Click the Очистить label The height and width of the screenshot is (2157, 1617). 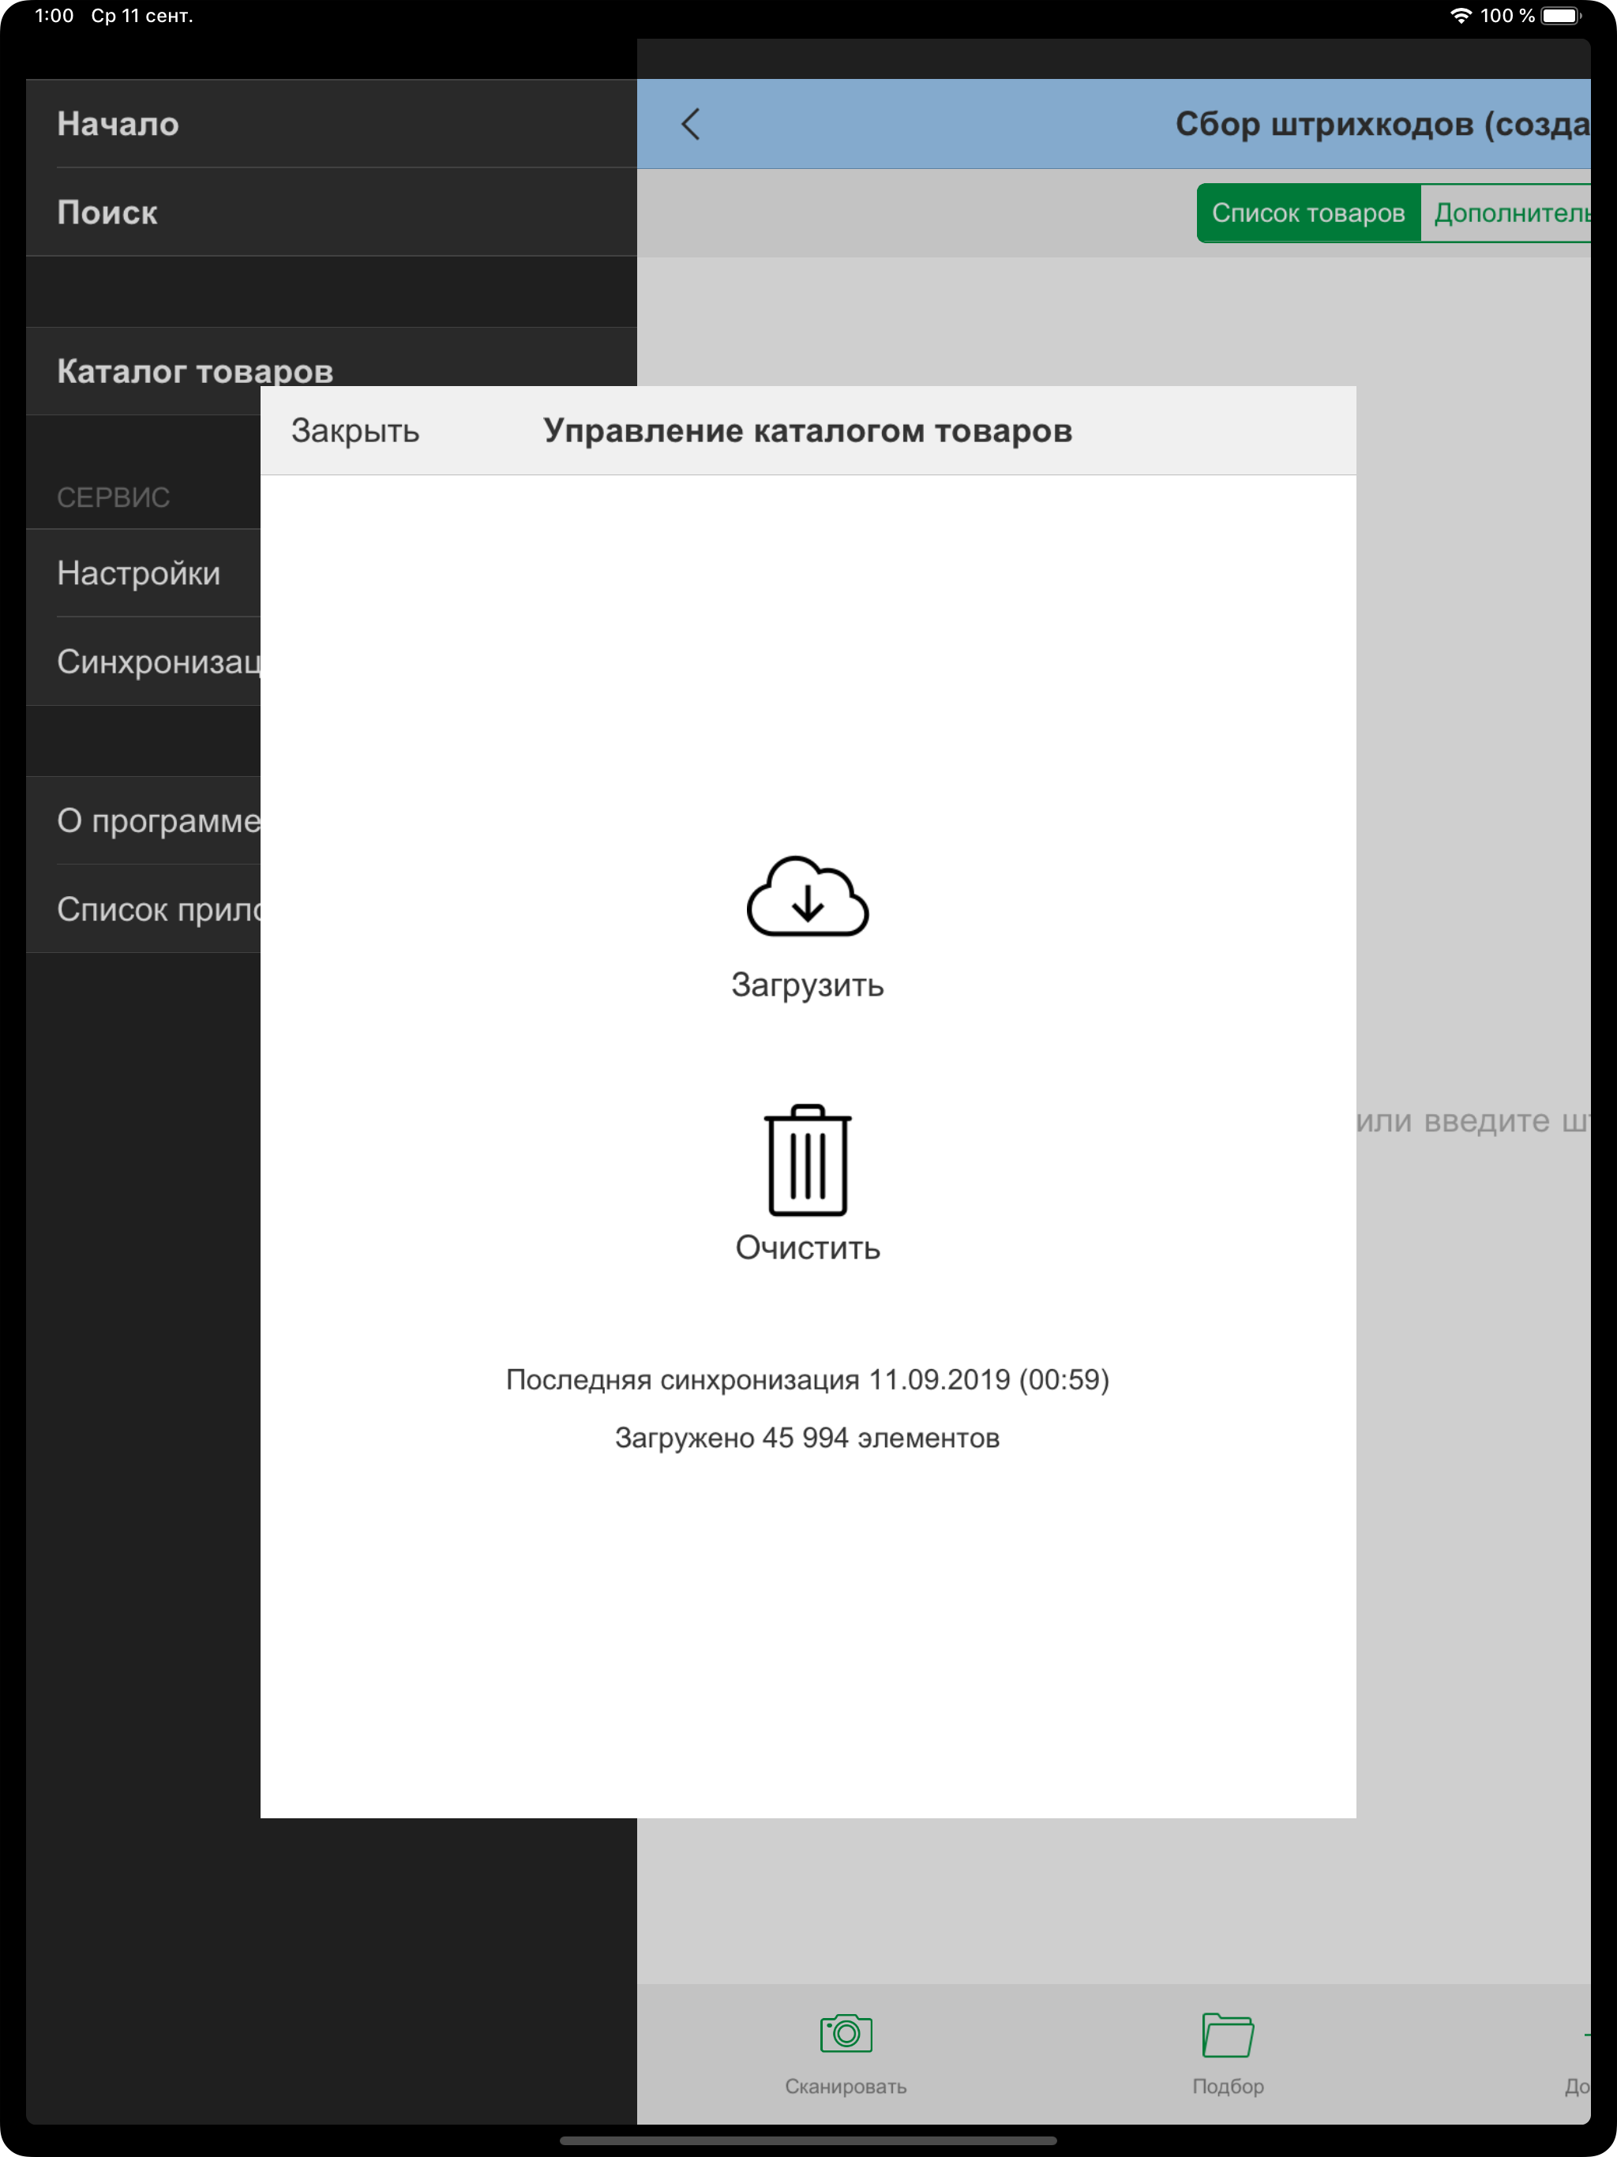point(808,1247)
